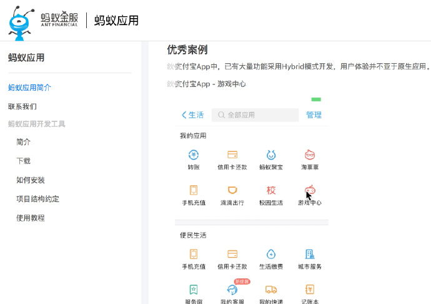Click the 蚂蚁应用 sidebar heading

(26, 58)
